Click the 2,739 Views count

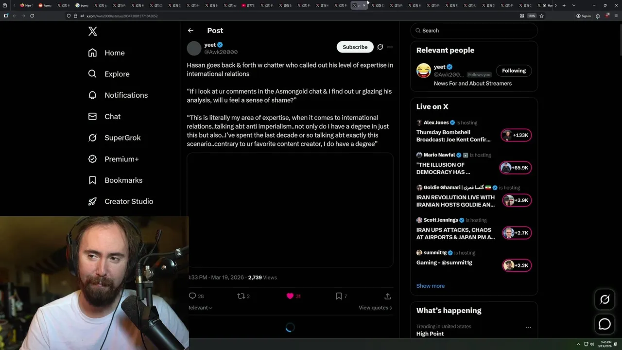tap(262, 278)
